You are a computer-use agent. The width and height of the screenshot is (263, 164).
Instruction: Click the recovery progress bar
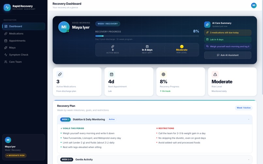[x=147, y=36]
